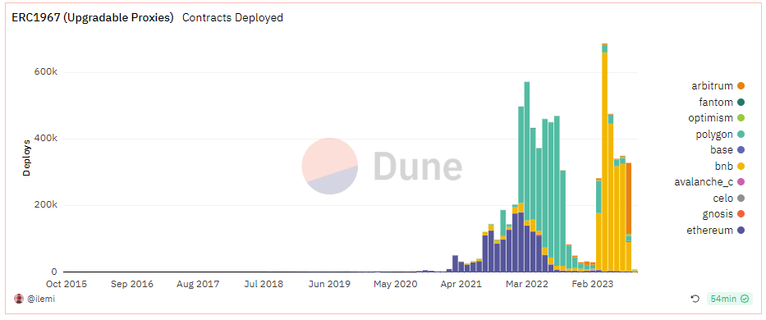Click the Aug 2017 x-axis label
Screen dimensions: 766x320
click(x=198, y=284)
